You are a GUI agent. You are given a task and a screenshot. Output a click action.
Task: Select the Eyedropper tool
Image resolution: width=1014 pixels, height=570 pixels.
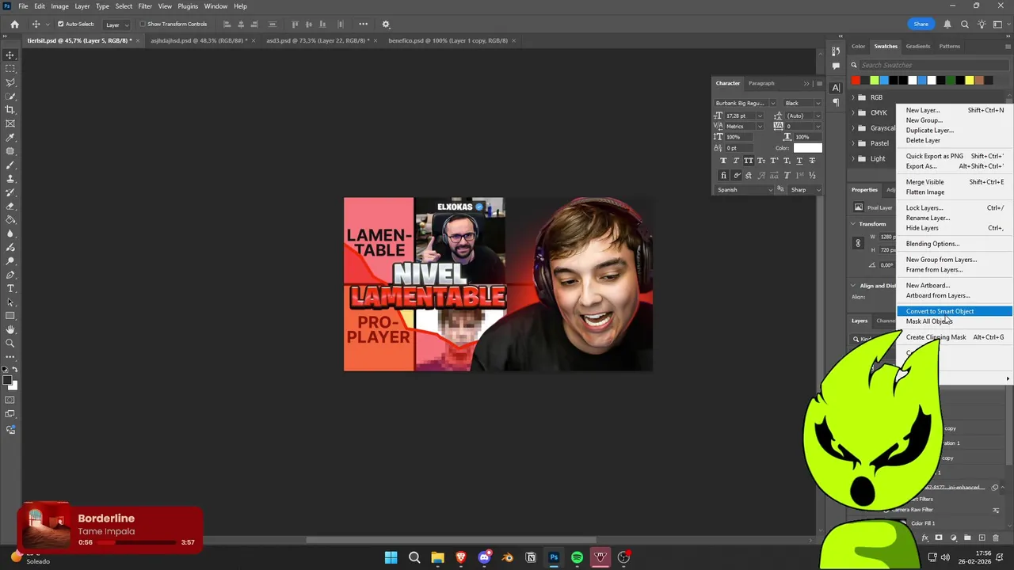(x=10, y=138)
